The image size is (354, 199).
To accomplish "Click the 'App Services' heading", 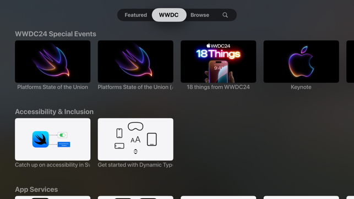I will [36, 190].
